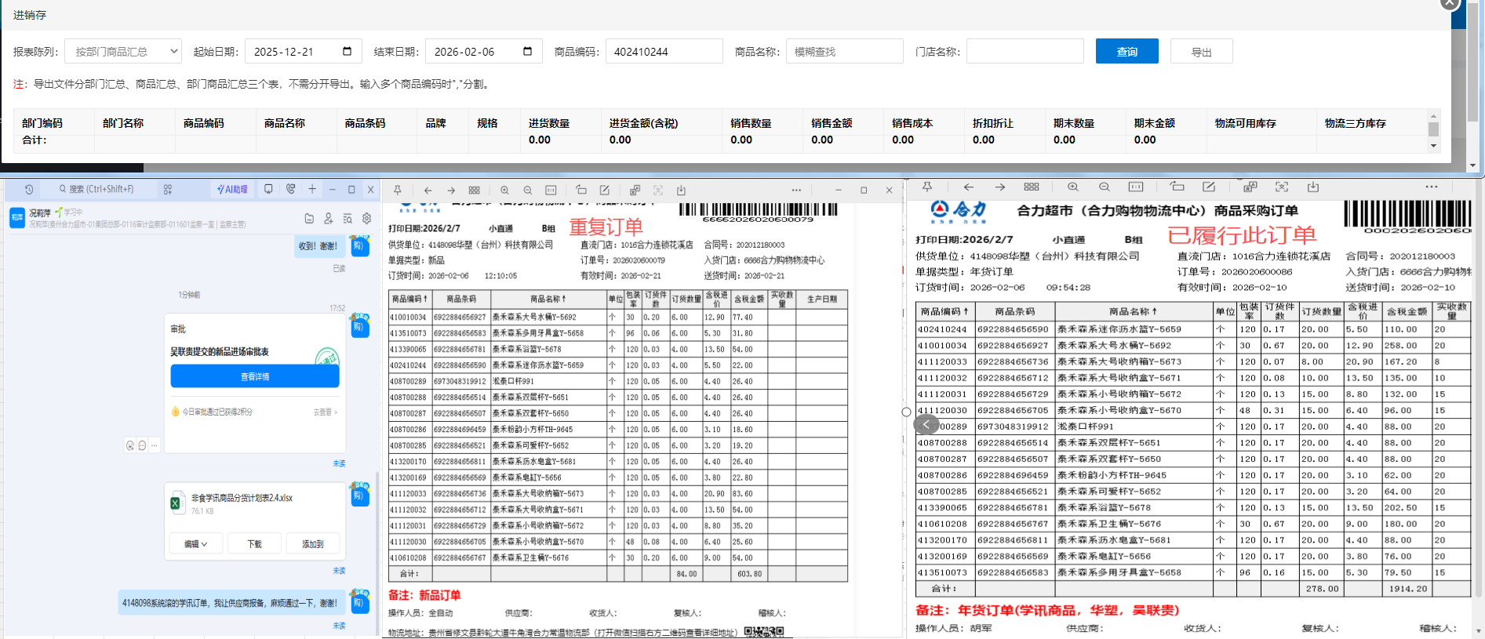The width and height of the screenshot is (1485, 639).
Task: Open the 报表陈列 report type dropdown
Action: [123, 52]
